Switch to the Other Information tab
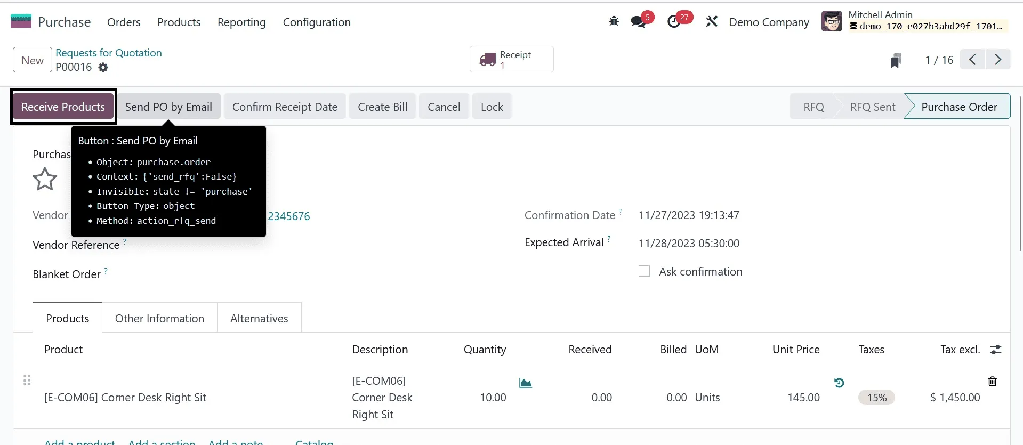Screen dimensions: 1023x445 159,318
